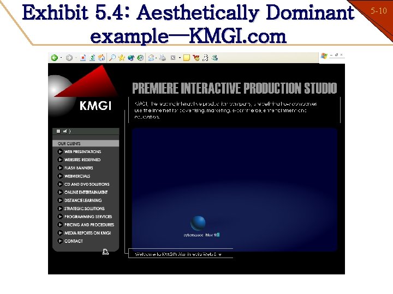Open the Back button history dropdown arrow

[61, 58]
